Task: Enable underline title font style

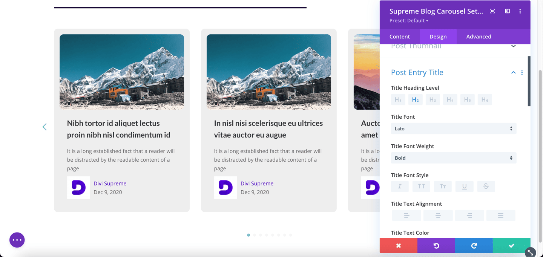Action: 464,186
